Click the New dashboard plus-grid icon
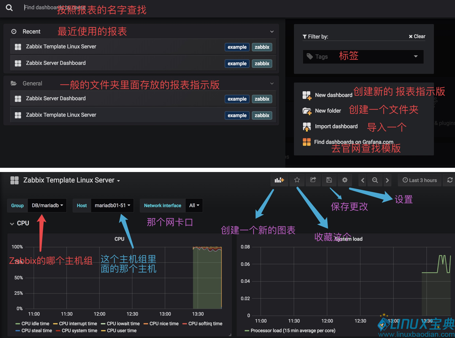The width and height of the screenshot is (455, 338). pyautogui.click(x=307, y=95)
